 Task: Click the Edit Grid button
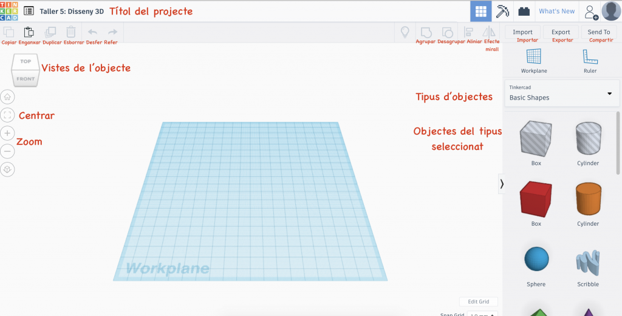(x=479, y=301)
